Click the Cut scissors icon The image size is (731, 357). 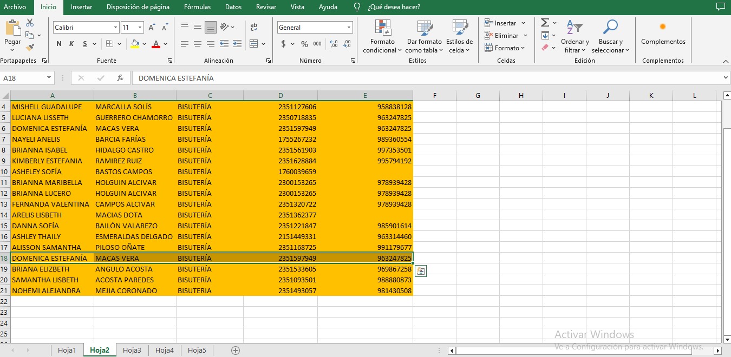(x=30, y=23)
